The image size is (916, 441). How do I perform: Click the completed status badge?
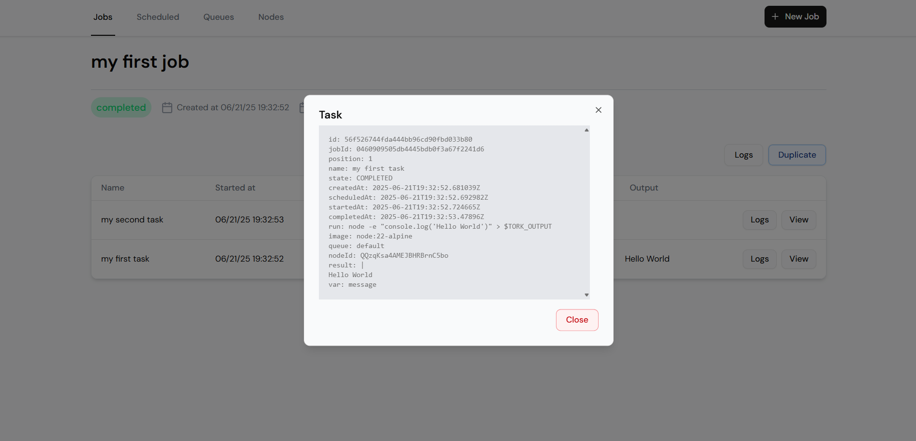click(121, 107)
